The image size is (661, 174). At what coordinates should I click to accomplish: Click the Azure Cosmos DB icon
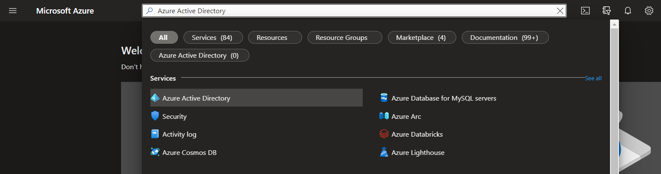coord(155,152)
